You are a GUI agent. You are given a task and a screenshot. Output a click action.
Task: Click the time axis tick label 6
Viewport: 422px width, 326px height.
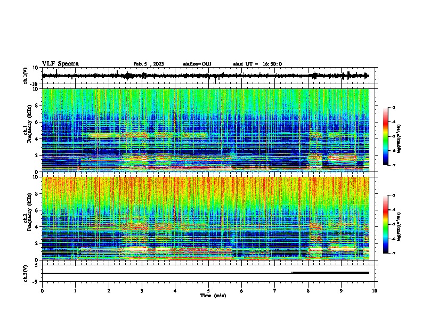(x=242, y=291)
